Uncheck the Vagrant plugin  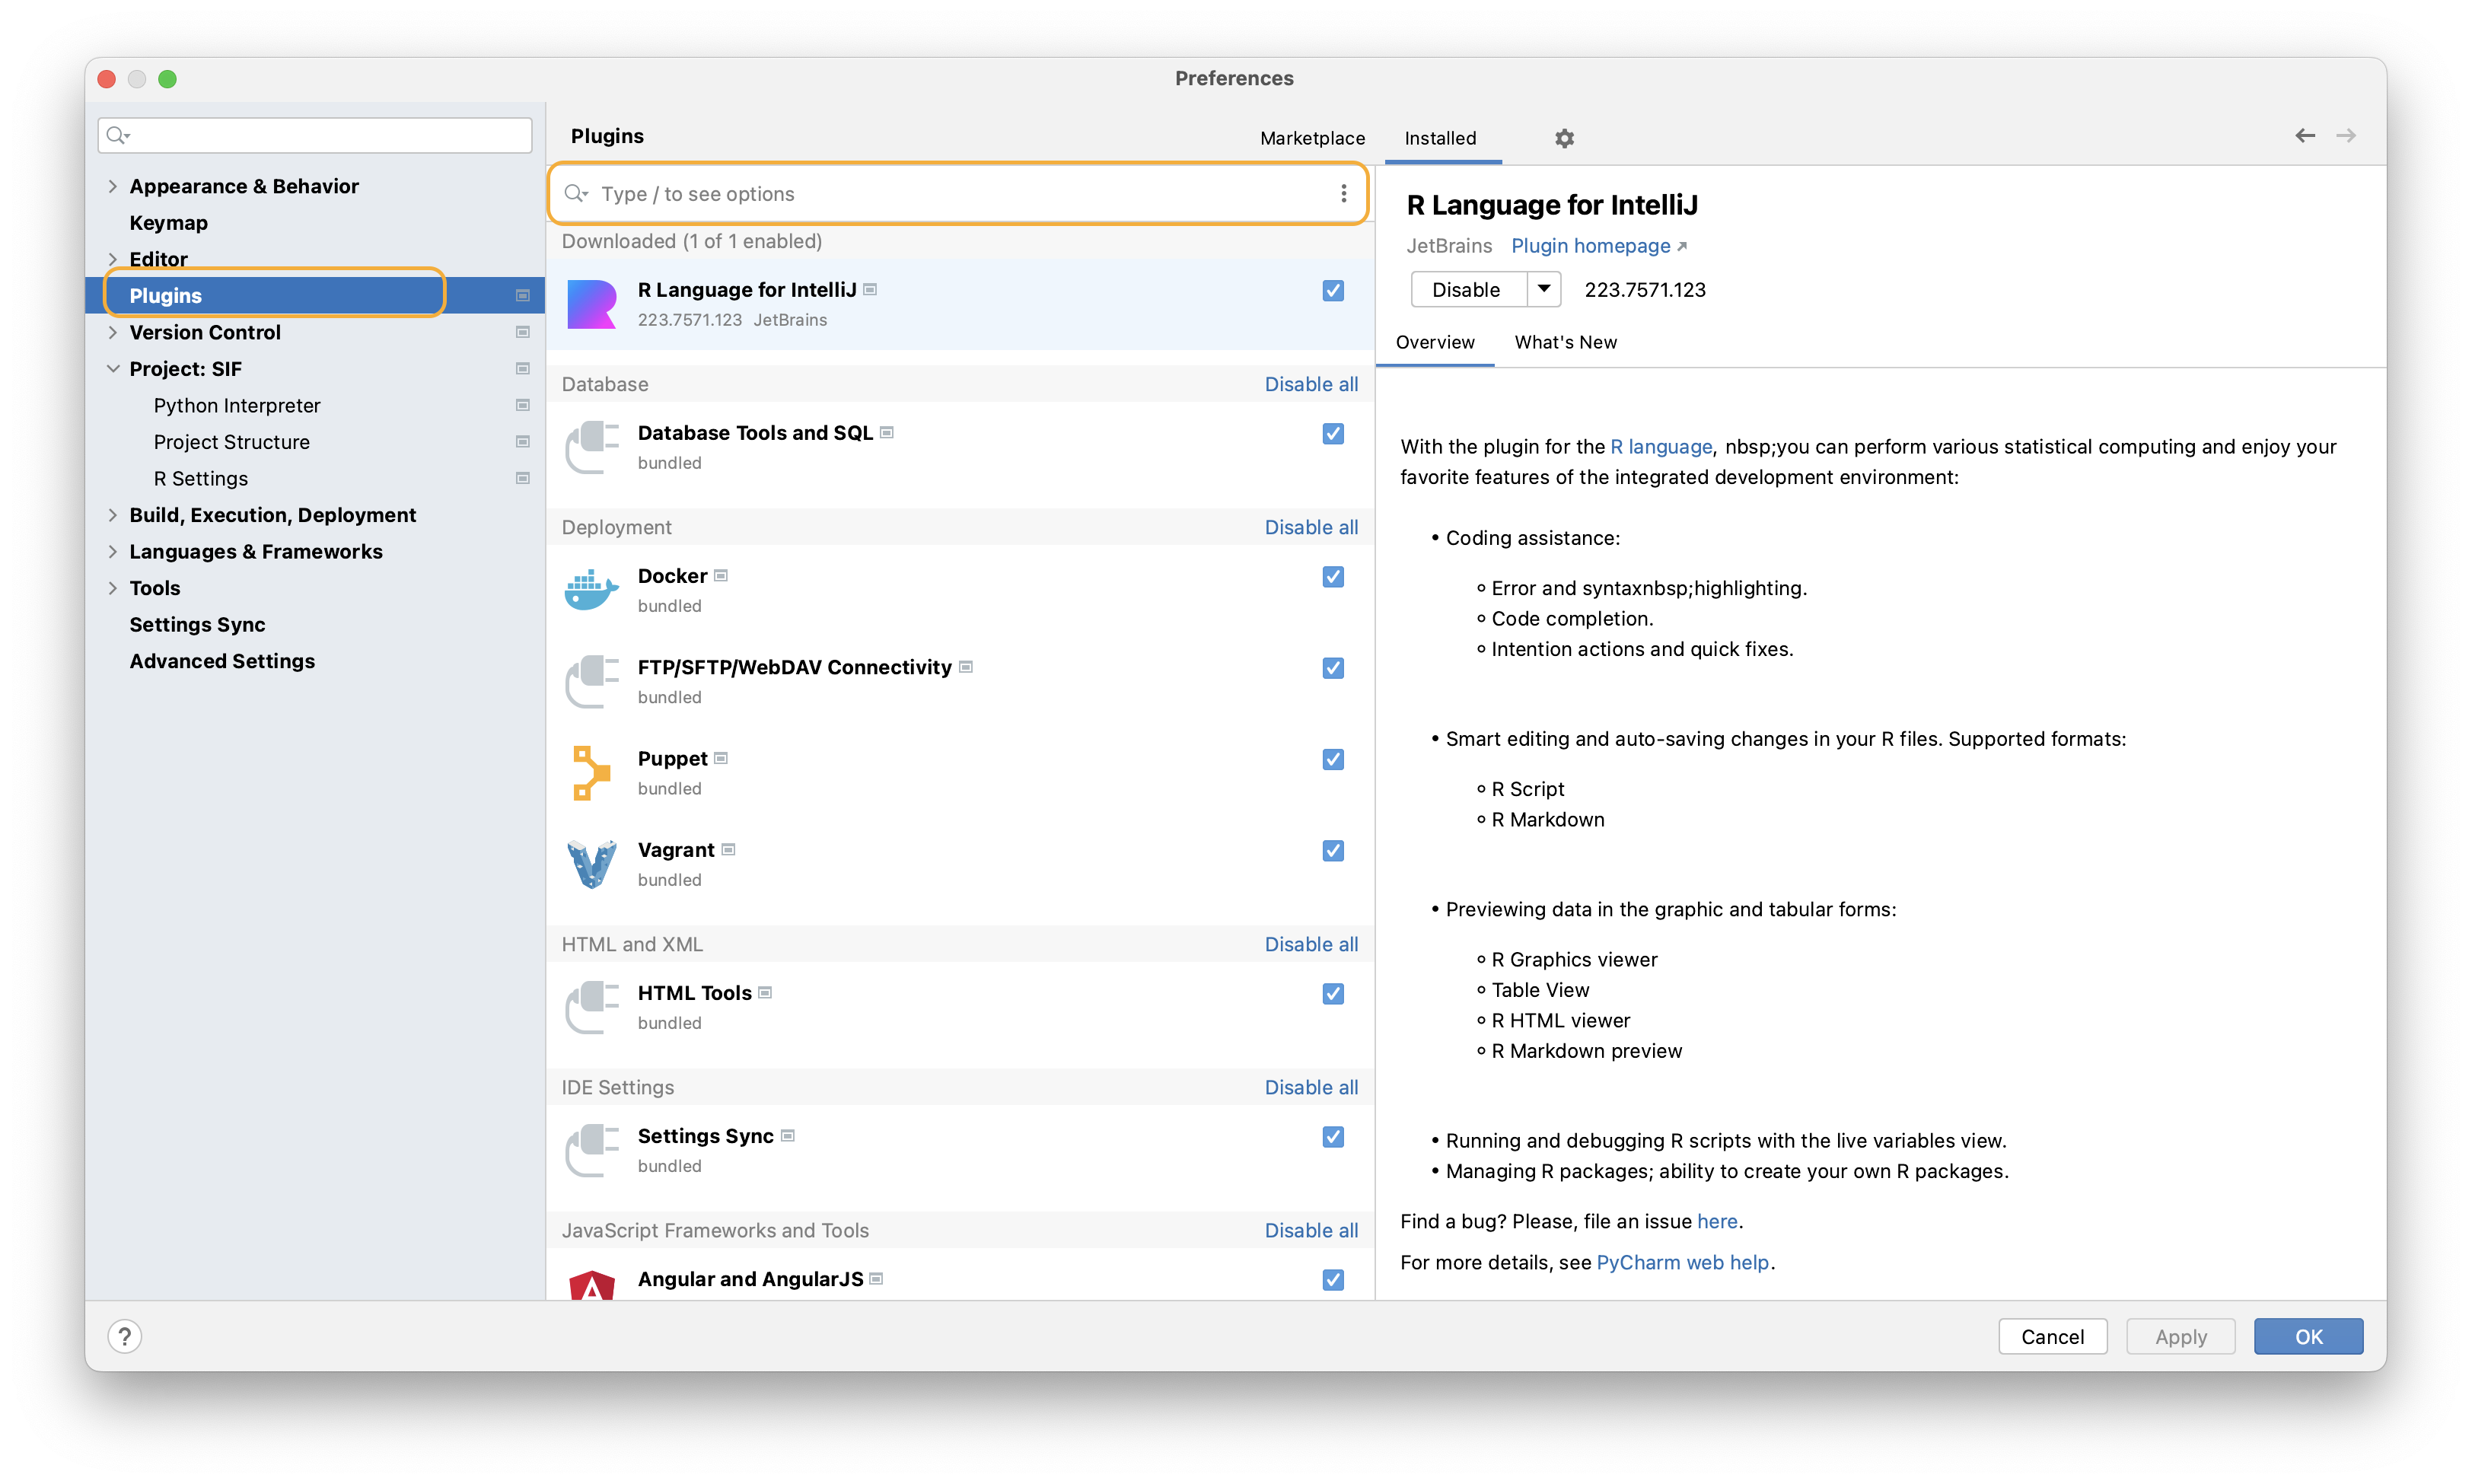[x=1332, y=850]
